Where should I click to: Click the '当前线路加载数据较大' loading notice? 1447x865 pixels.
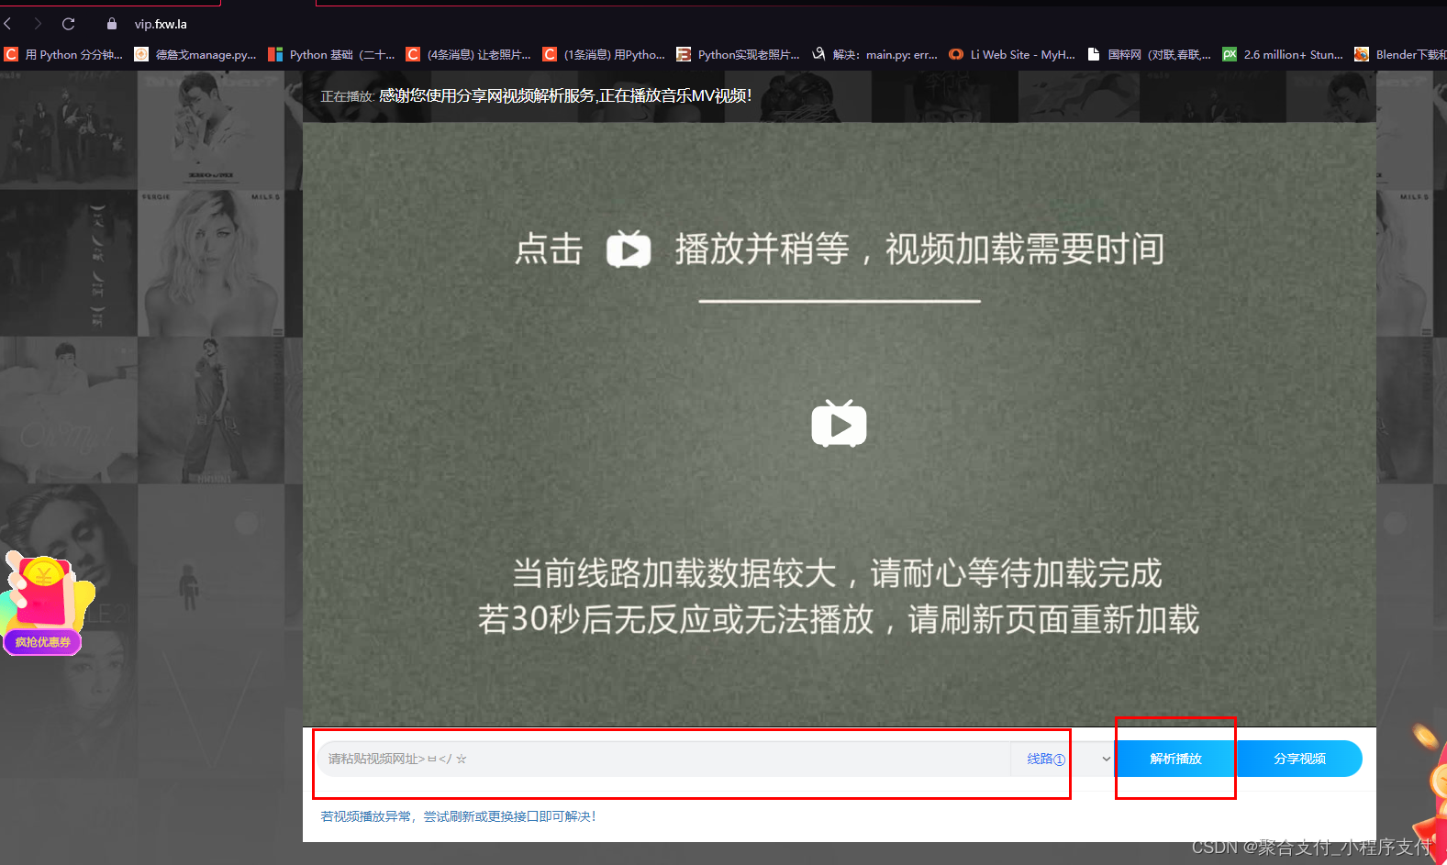point(837,573)
